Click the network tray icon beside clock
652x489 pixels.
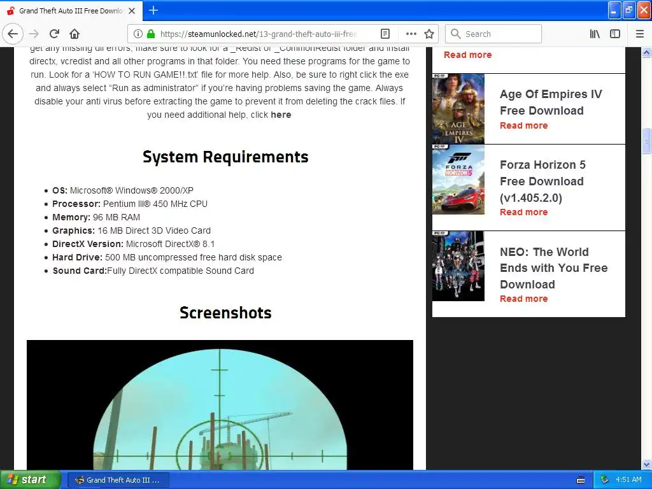click(x=605, y=480)
